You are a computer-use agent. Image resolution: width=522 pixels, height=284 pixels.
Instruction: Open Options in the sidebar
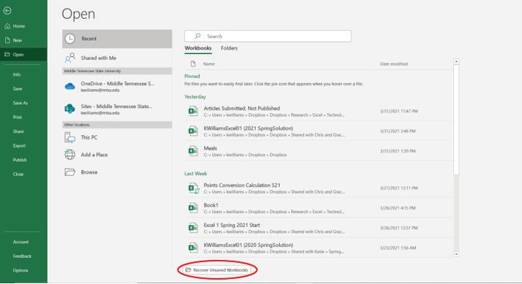20,270
